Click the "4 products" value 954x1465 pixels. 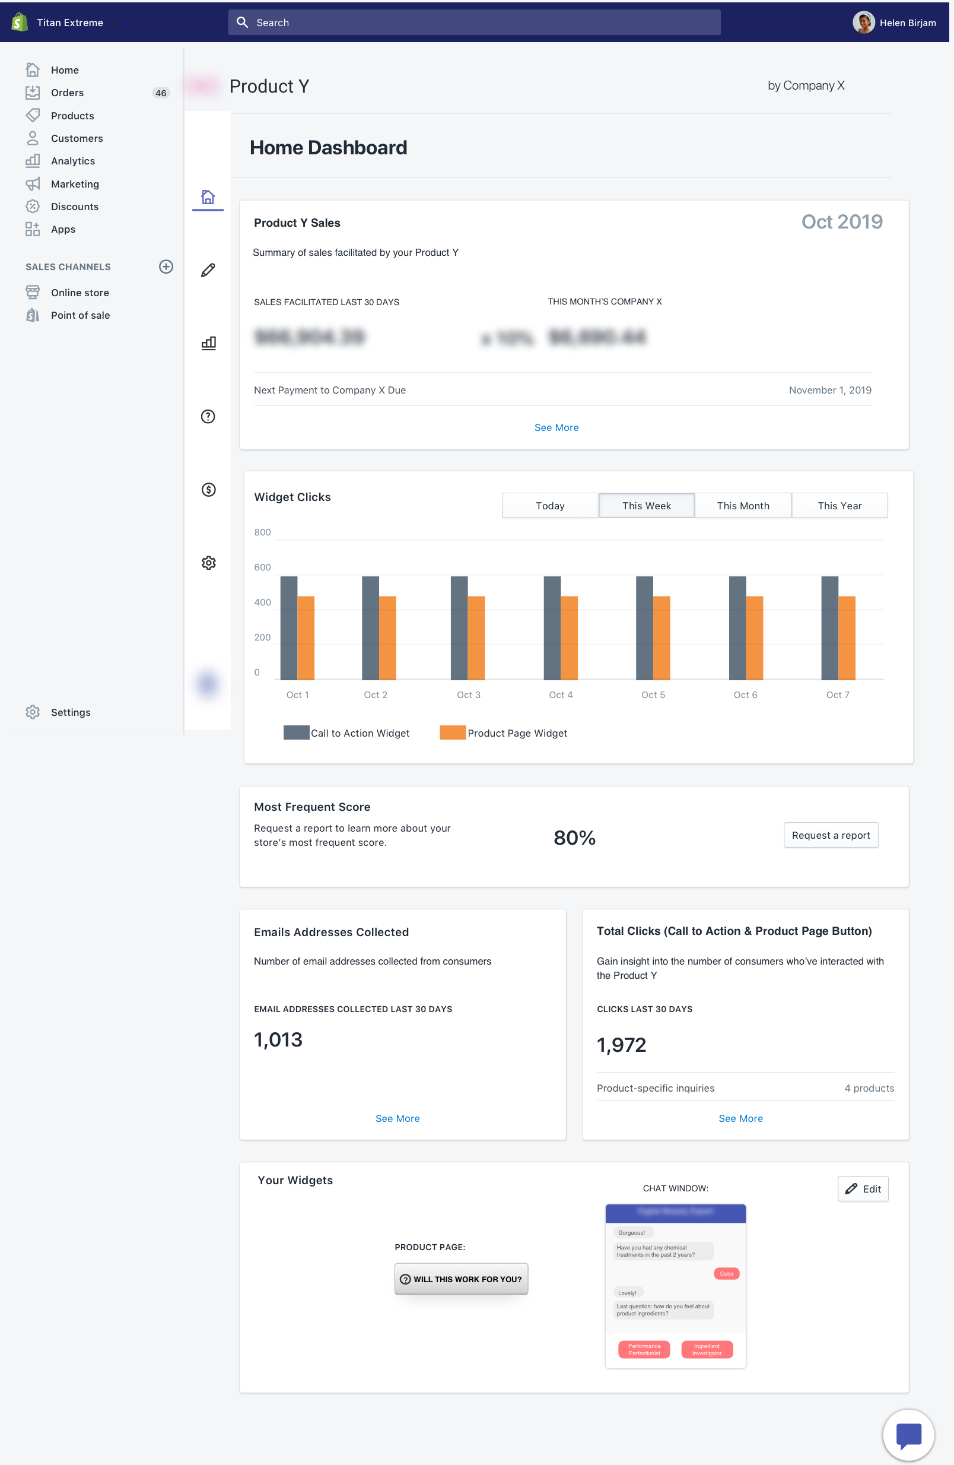[869, 1087]
